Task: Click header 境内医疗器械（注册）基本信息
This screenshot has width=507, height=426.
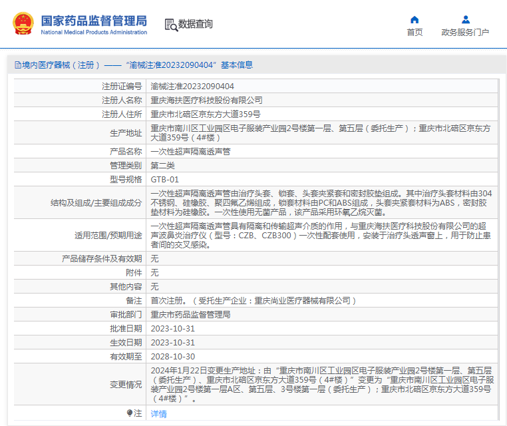Action: click(x=134, y=65)
